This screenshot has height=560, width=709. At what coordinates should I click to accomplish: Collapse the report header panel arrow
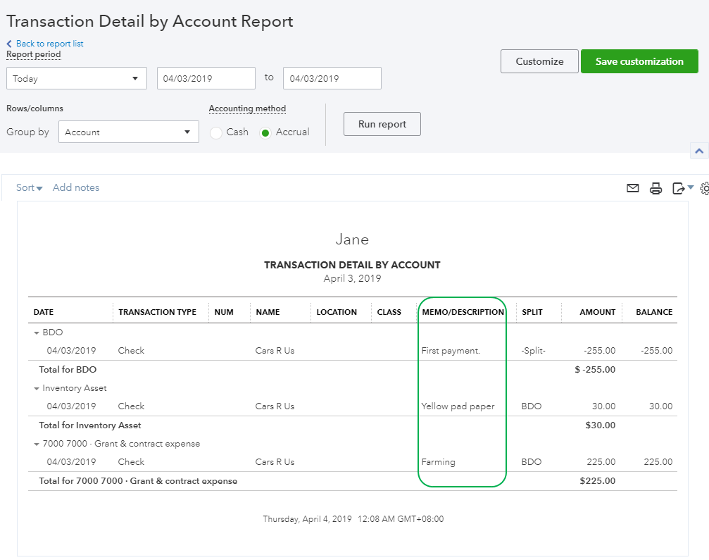click(698, 151)
